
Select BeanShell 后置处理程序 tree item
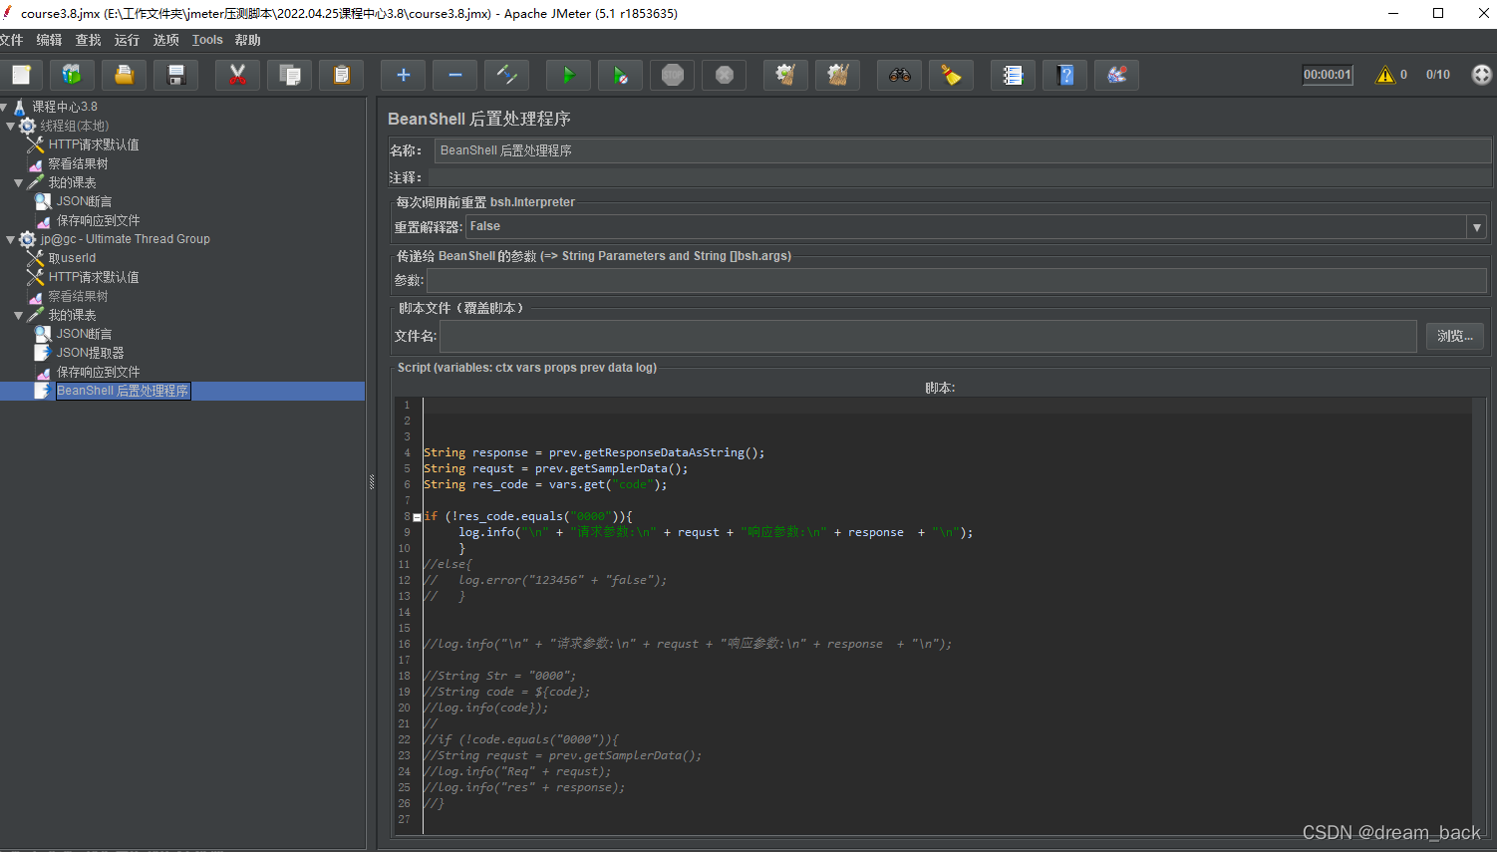(x=123, y=391)
